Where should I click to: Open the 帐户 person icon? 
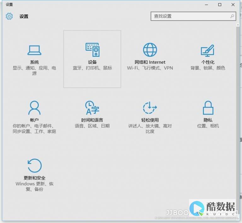click(34, 108)
